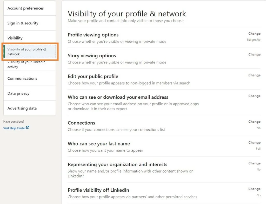Change the Connections visibility setting
Viewport: 266px width, 204px height.
coord(254,122)
